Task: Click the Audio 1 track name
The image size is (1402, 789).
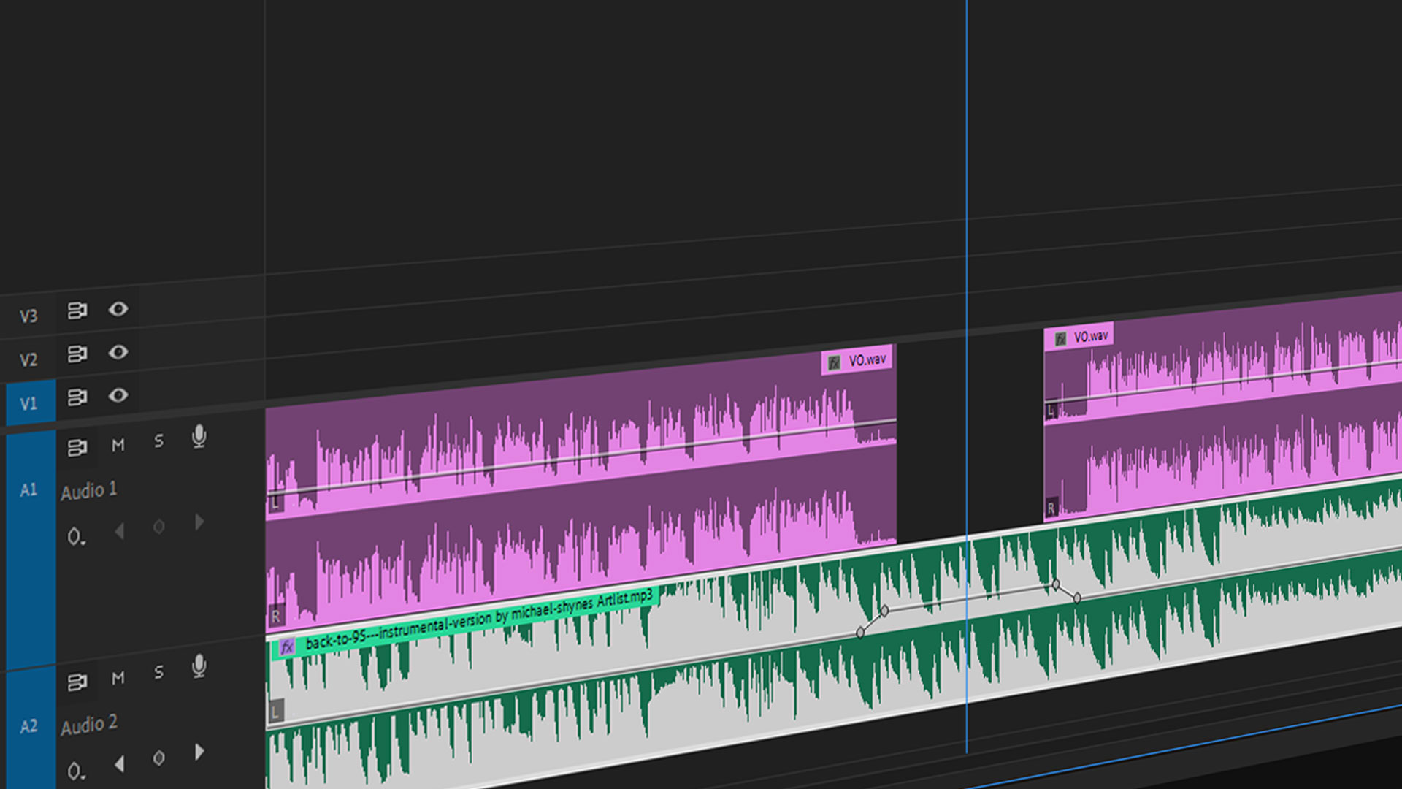Action: pos(88,491)
